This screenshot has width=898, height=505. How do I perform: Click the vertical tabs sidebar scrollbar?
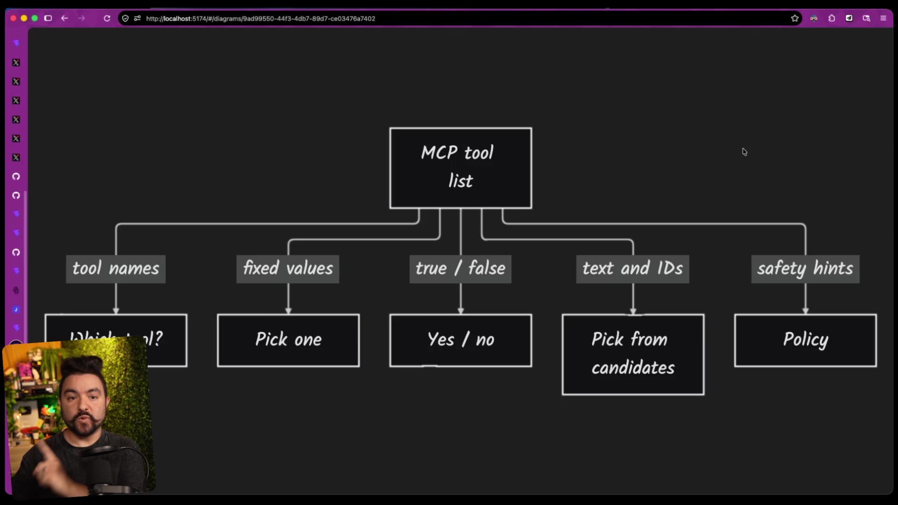click(x=25, y=267)
